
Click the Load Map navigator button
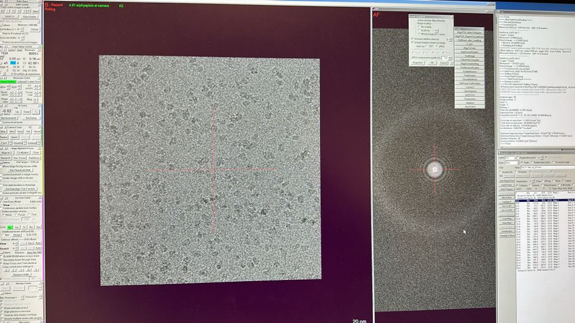click(507, 219)
